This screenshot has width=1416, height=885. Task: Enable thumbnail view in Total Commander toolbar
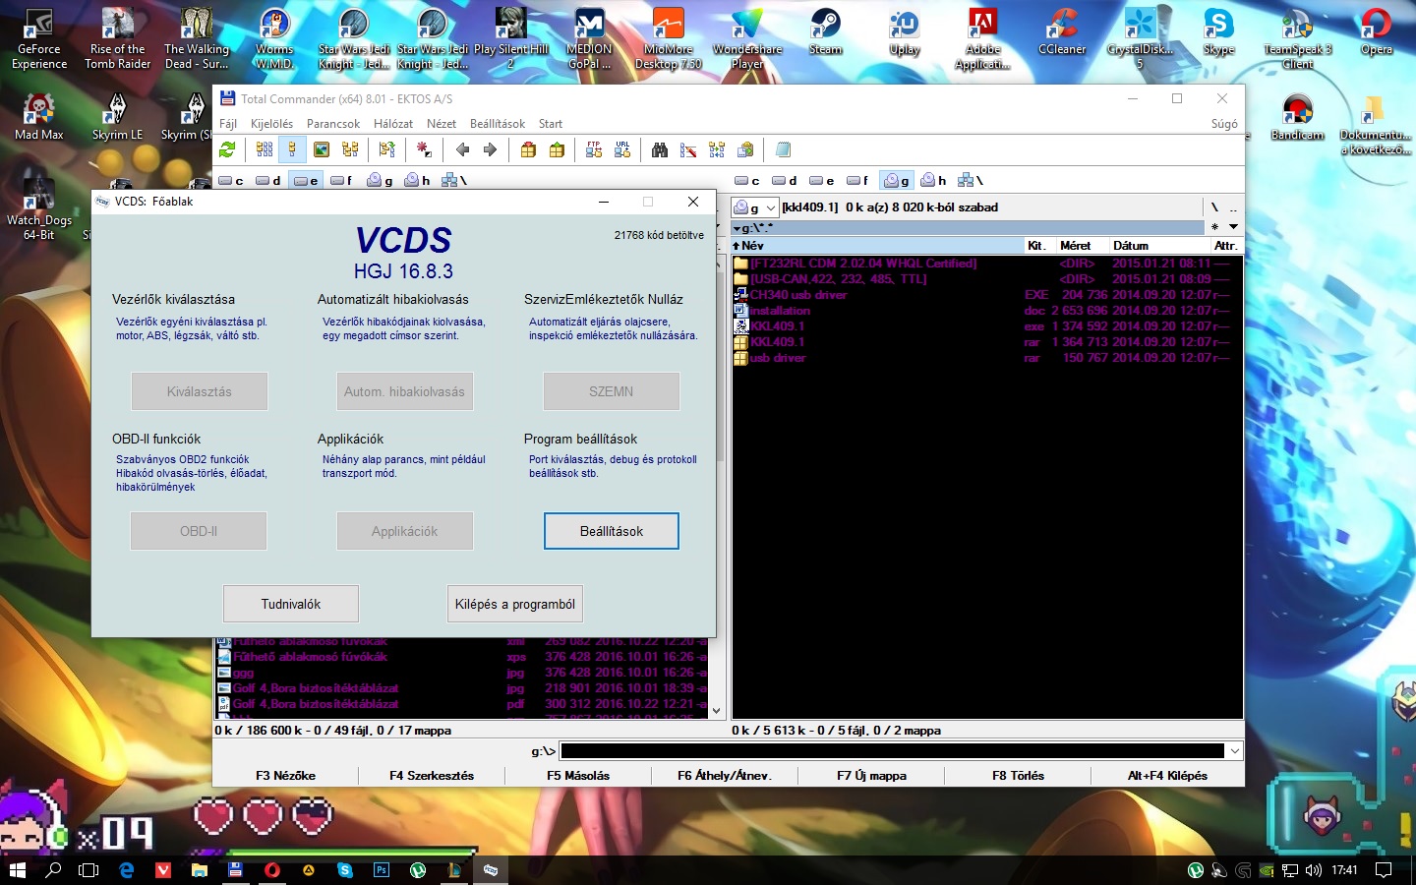(x=322, y=149)
